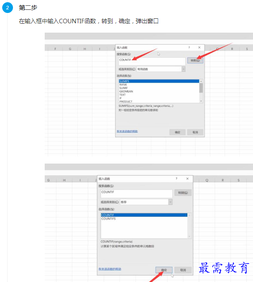Viewport: 253px width, 282px height.
Task: Select RANK in the function list
Action: (x=159, y=84)
